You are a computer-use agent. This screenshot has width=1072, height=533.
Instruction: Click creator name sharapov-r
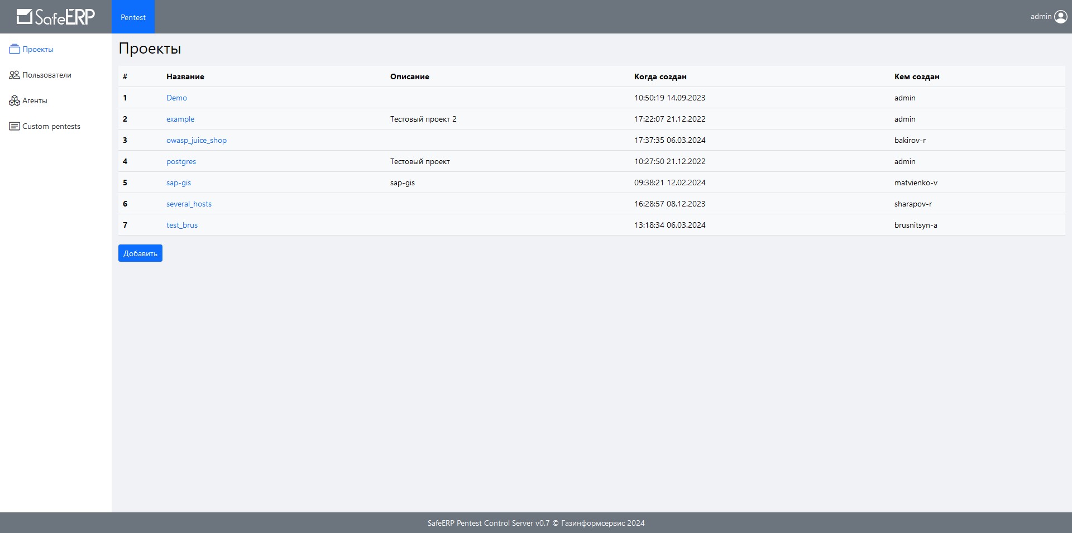pos(913,204)
